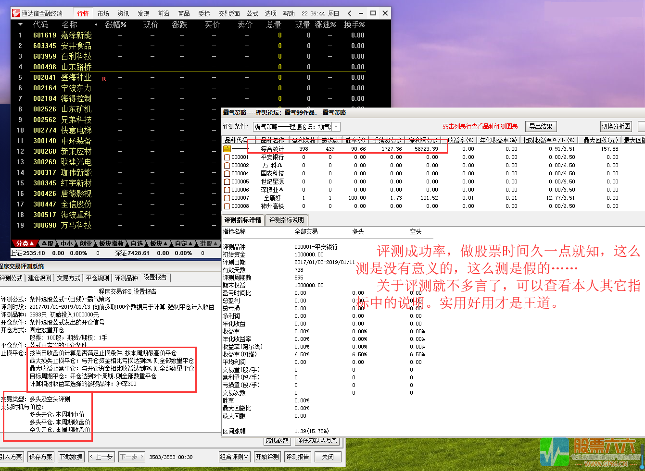Select the 板块指数 icon in bottom strip
This screenshot has width=645, height=471.
[112, 243]
